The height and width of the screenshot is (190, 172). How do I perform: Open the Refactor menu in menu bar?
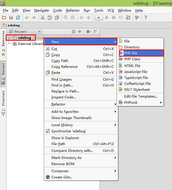pyautogui.click(x=73, y=10)
